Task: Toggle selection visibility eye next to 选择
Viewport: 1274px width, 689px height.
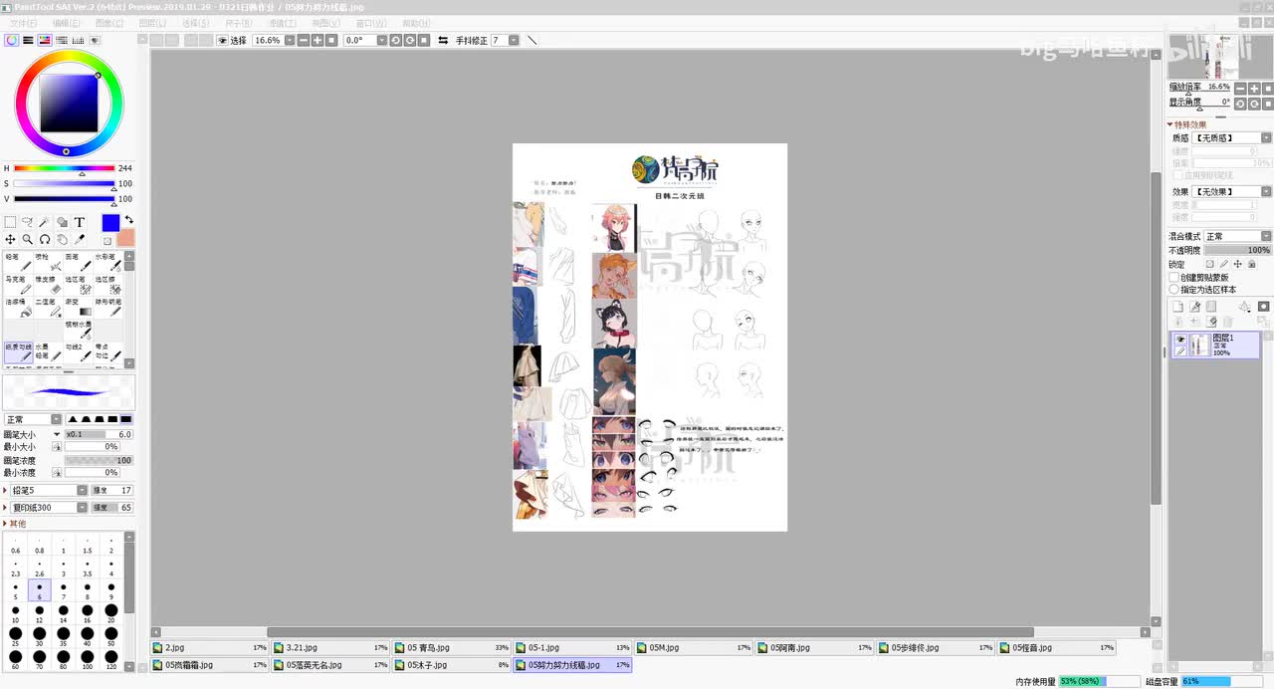Action: (223, 41)
